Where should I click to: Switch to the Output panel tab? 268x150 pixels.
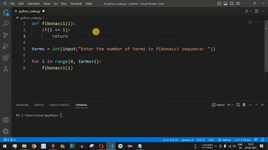coord(39,105)
